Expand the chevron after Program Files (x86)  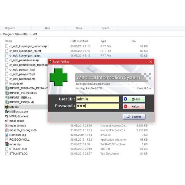point(30,34)
